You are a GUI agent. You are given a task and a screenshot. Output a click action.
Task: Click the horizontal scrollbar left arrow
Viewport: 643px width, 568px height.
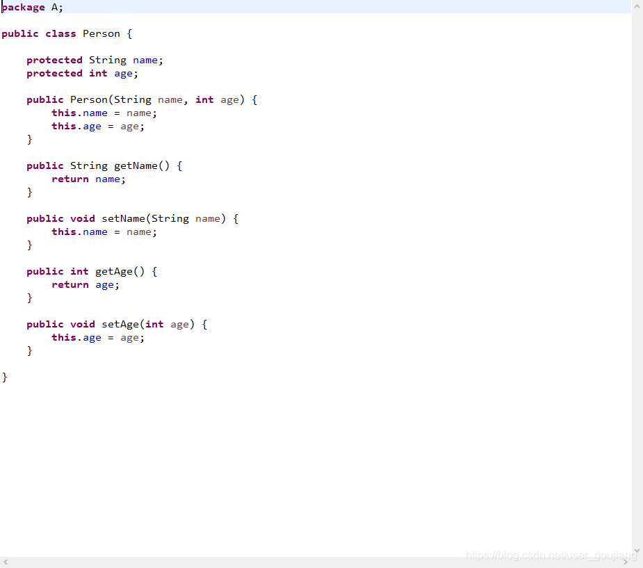point(6,562)
